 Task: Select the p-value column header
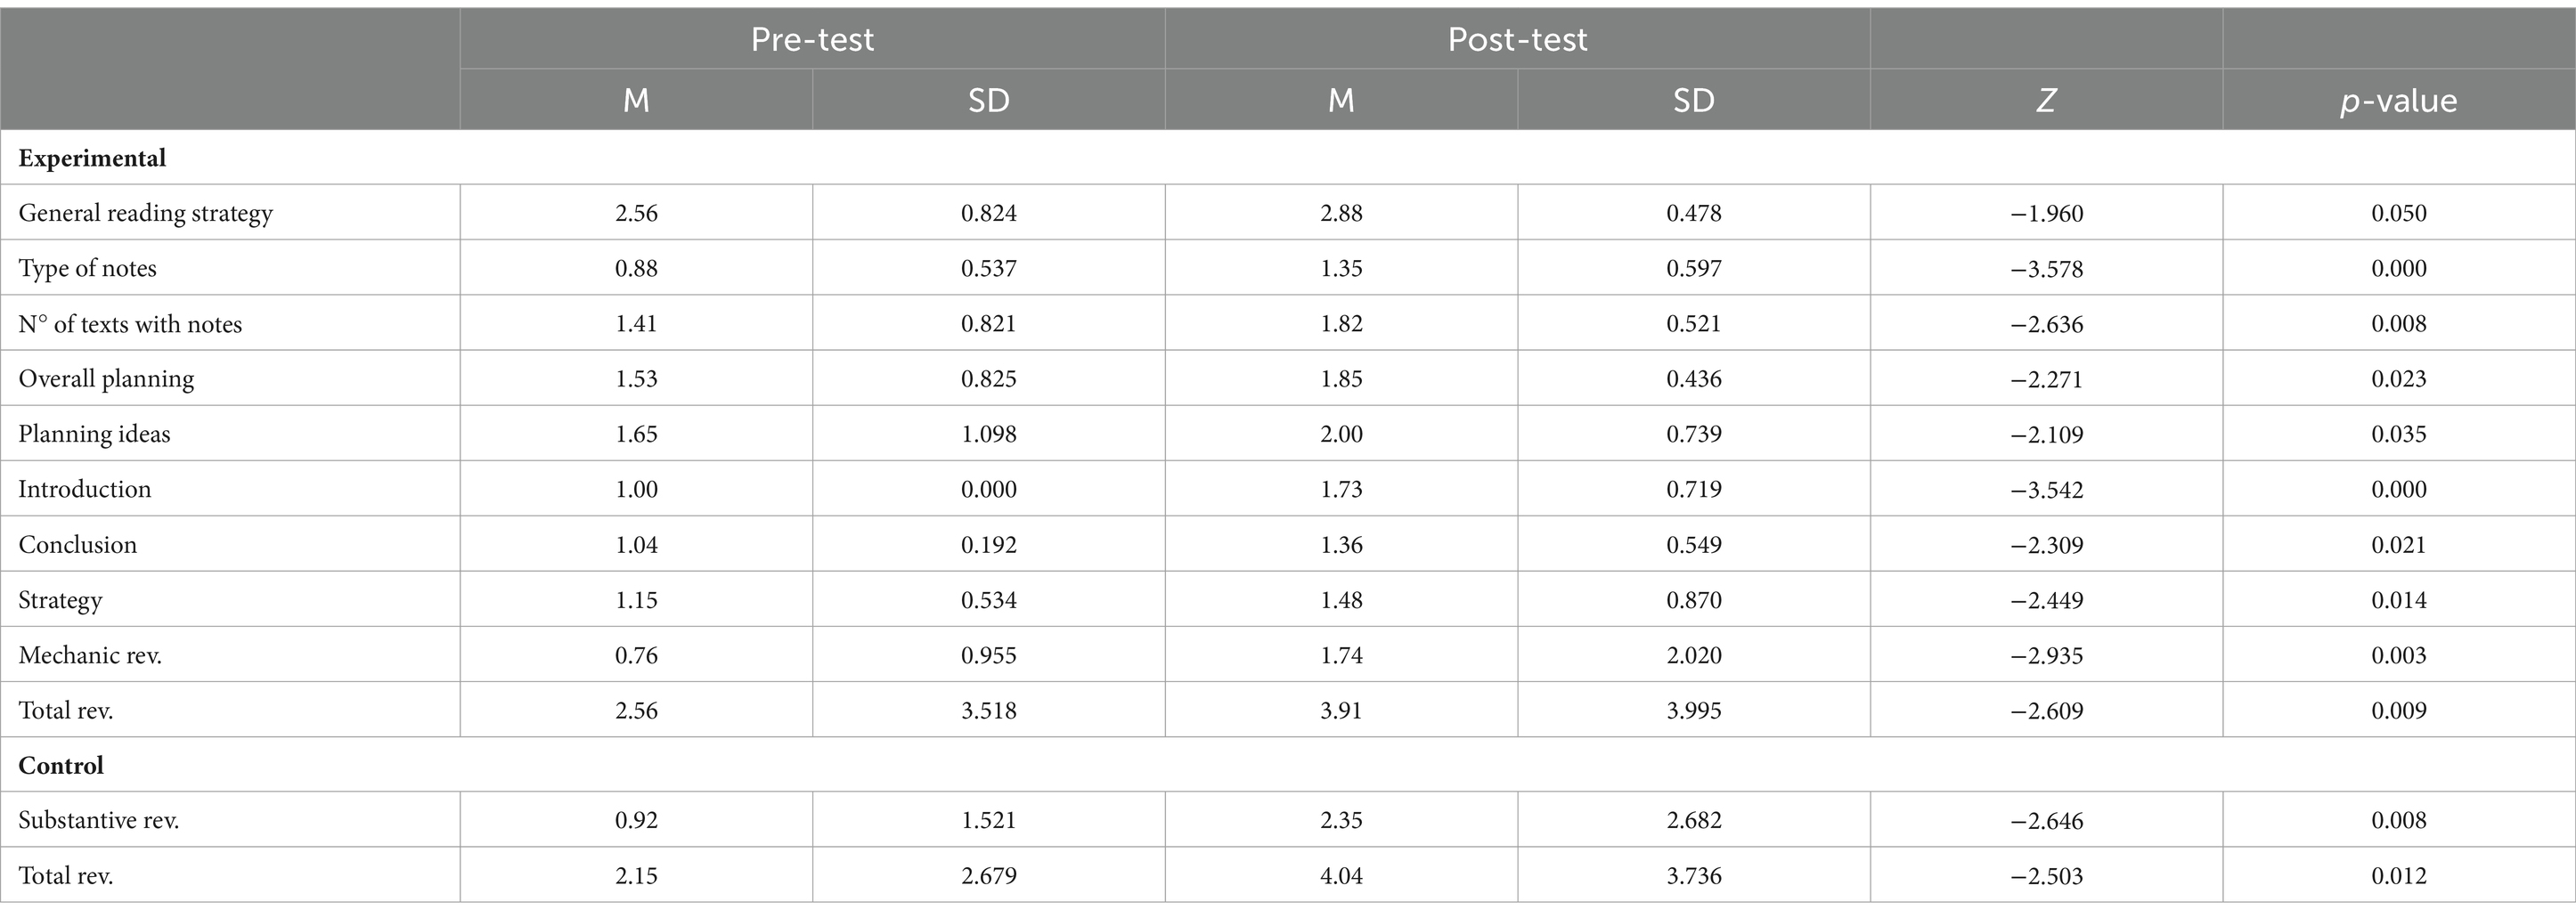tap(2398, 100)
